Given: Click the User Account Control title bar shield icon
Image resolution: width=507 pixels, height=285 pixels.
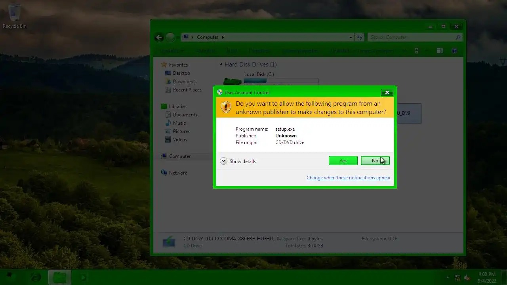Looking at the screenshot, I should 220,92.
